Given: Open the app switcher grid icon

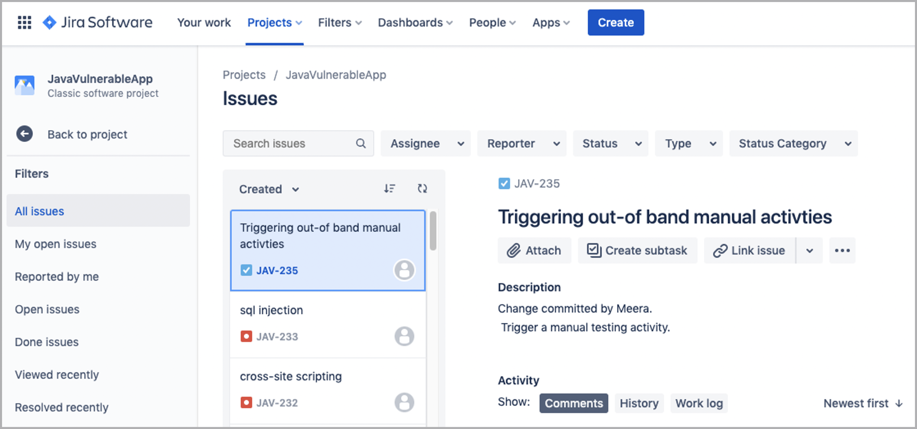Looking at the screenshot, I should coord(25,22).
